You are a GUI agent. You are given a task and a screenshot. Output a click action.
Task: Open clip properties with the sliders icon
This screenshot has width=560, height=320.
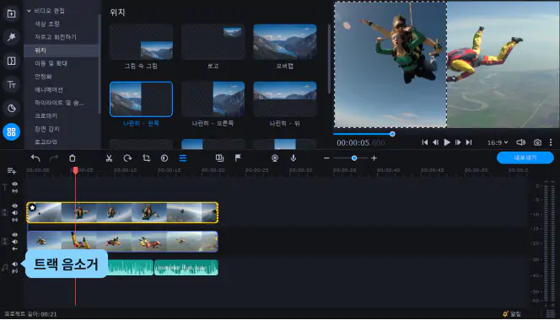click(x=183, y=158)
